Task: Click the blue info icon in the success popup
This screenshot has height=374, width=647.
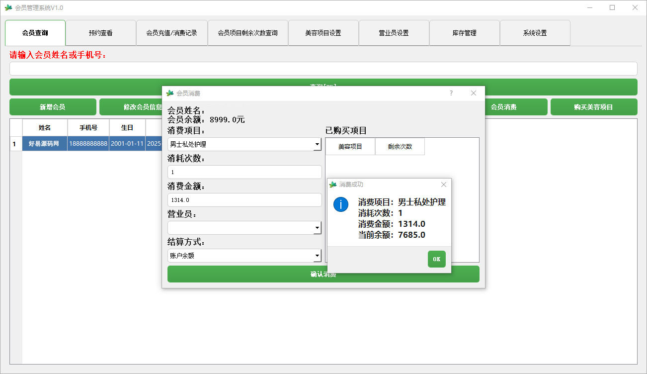Action: [340, 204]
